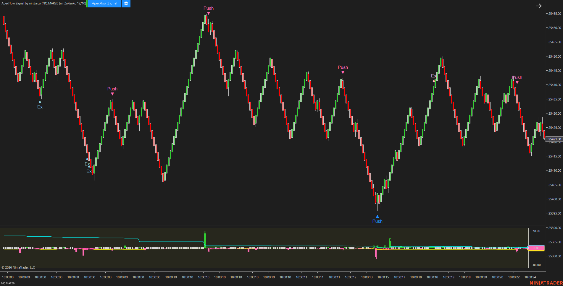Screen dimensions: 563x286
Task: Click the NinjaTrader, LLC copyright text
Action: coord(18,267)
